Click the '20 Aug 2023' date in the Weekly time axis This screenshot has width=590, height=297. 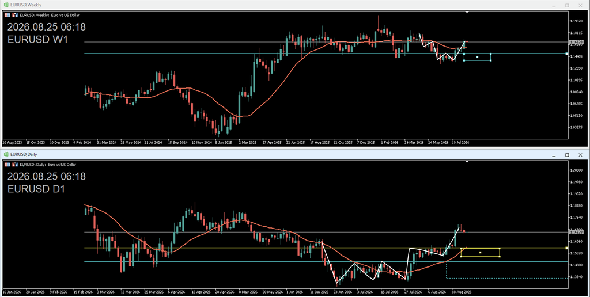point(13,143)
